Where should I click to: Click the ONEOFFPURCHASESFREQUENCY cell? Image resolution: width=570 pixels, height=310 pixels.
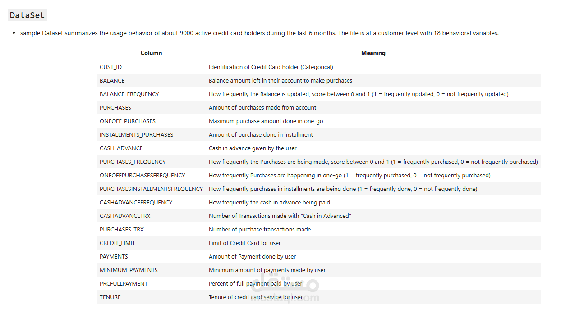[x=142, y=176]
